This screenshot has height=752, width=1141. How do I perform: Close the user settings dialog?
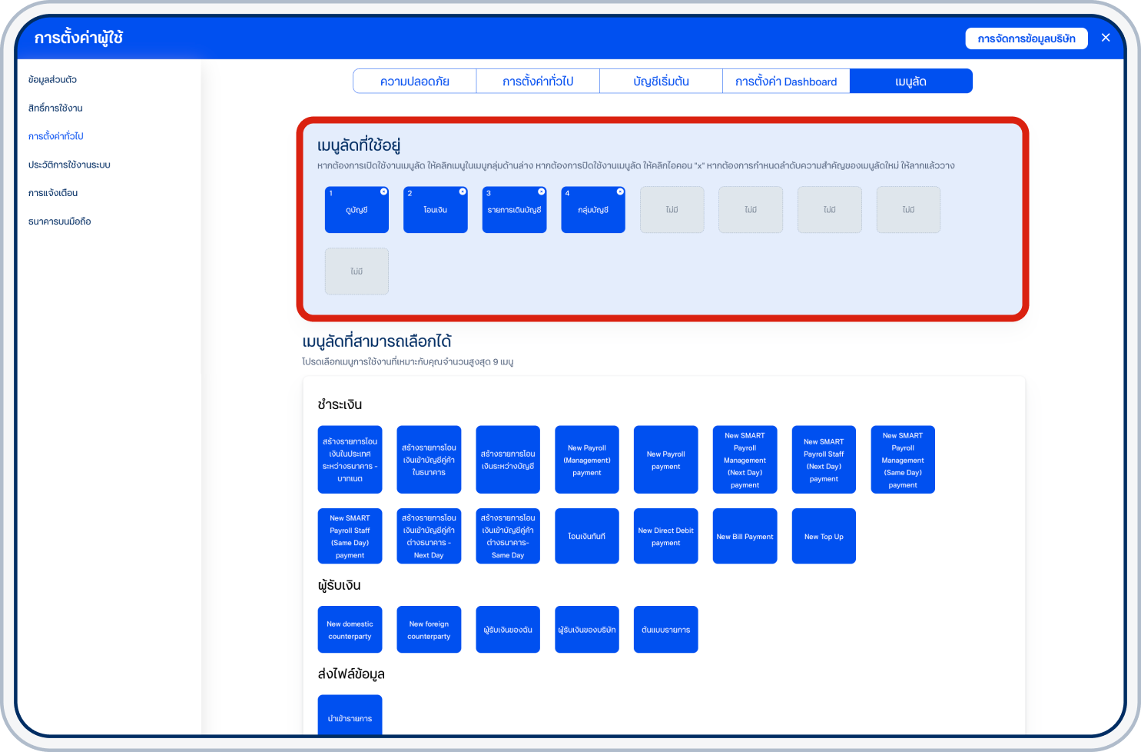(x=1106, y=38)
